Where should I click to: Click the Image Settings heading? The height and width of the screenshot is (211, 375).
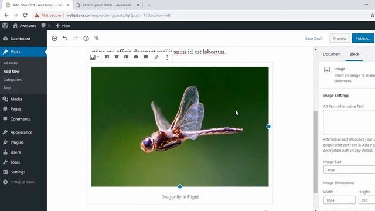(336, 95)
